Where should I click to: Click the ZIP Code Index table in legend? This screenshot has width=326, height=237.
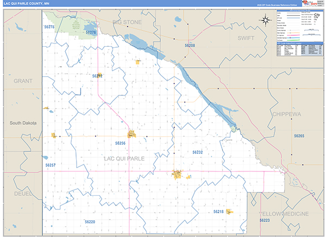(x=300, y=50)
